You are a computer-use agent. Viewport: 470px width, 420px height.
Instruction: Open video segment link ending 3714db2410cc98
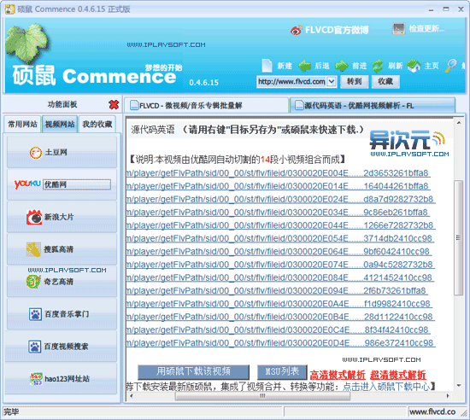click(280, 238)
